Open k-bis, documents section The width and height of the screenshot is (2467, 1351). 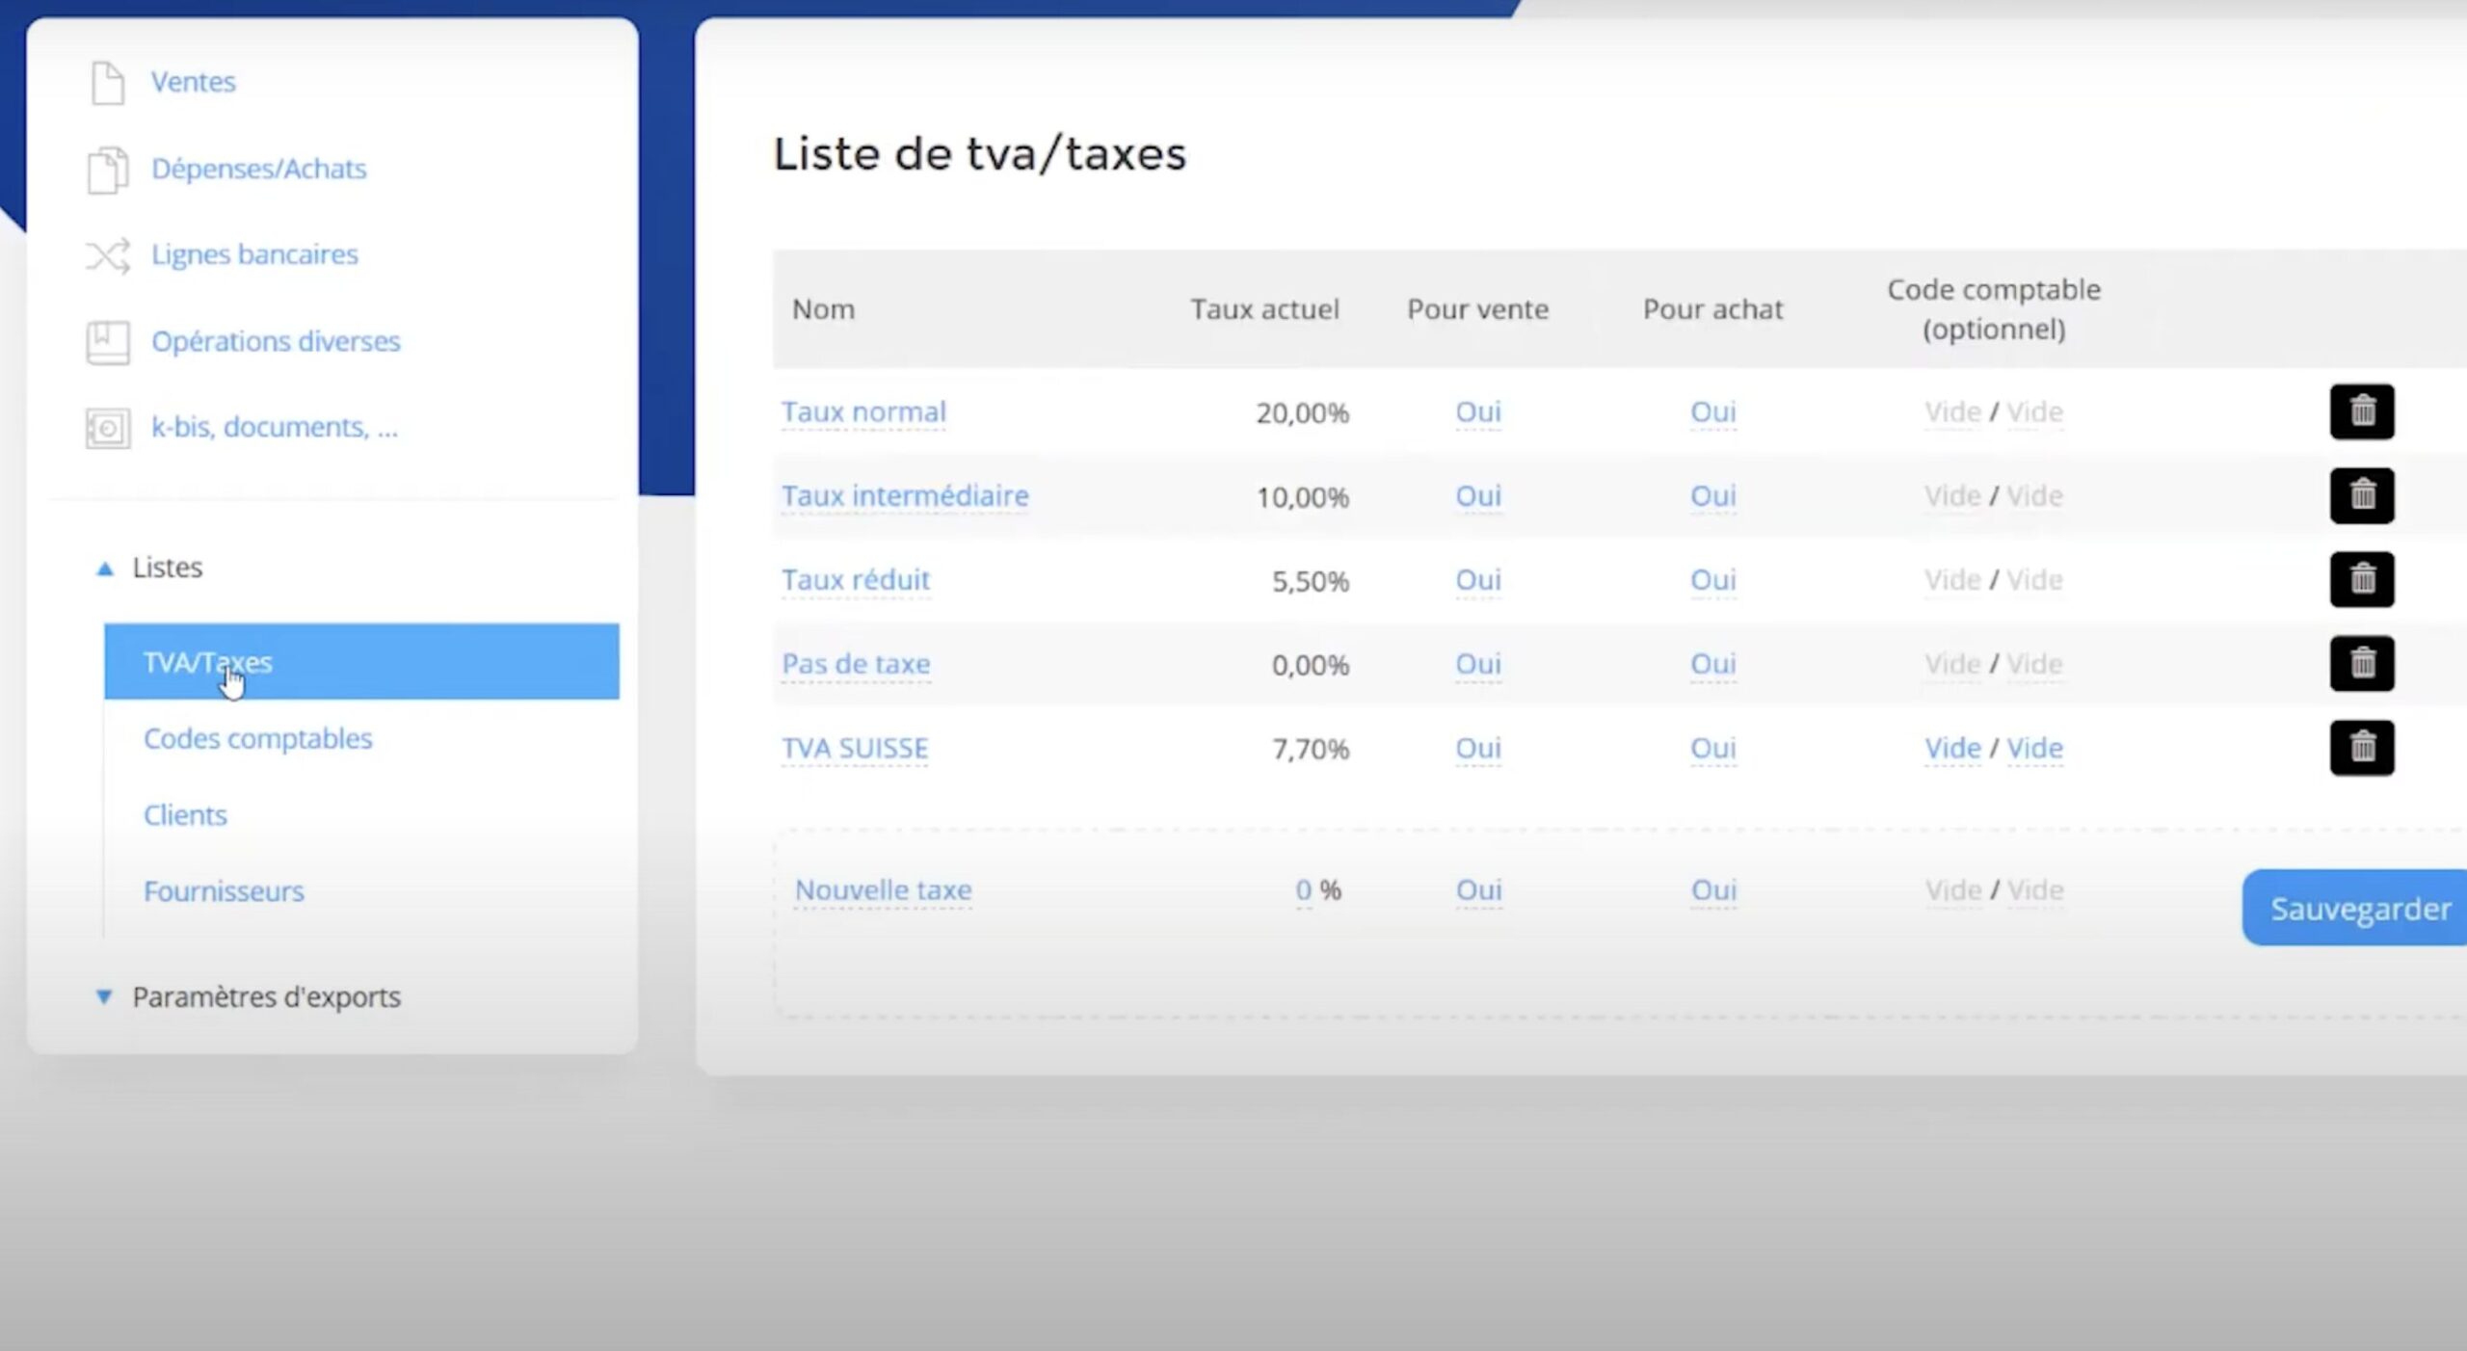274,427
